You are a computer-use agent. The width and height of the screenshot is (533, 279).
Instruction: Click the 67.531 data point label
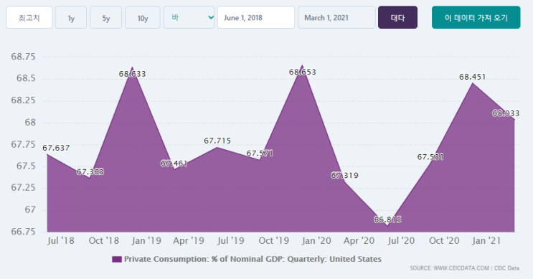click(x=430, y=157)
